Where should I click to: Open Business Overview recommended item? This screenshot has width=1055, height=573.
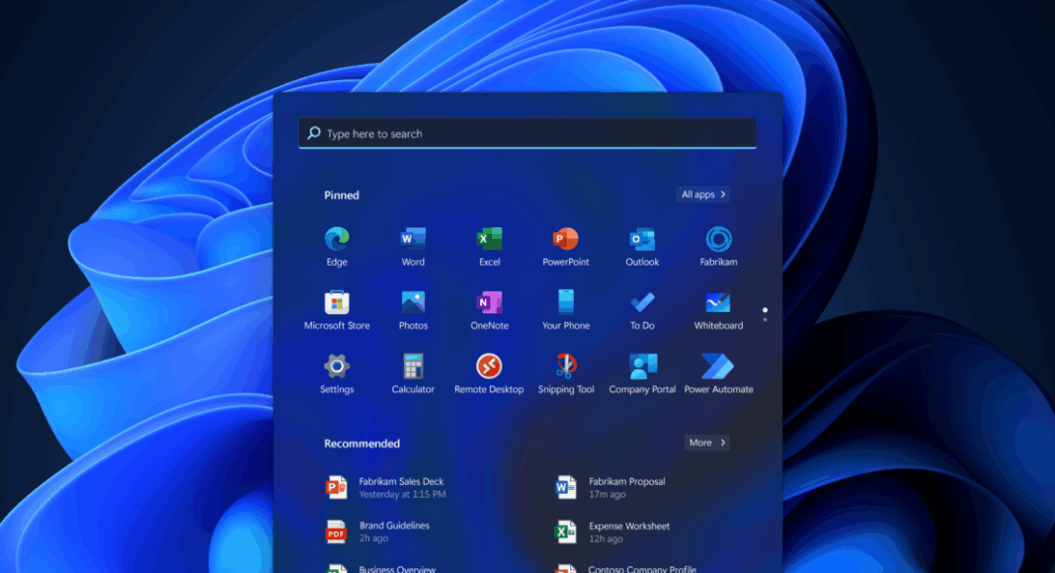pyautogui.click(x=397, y=569)
